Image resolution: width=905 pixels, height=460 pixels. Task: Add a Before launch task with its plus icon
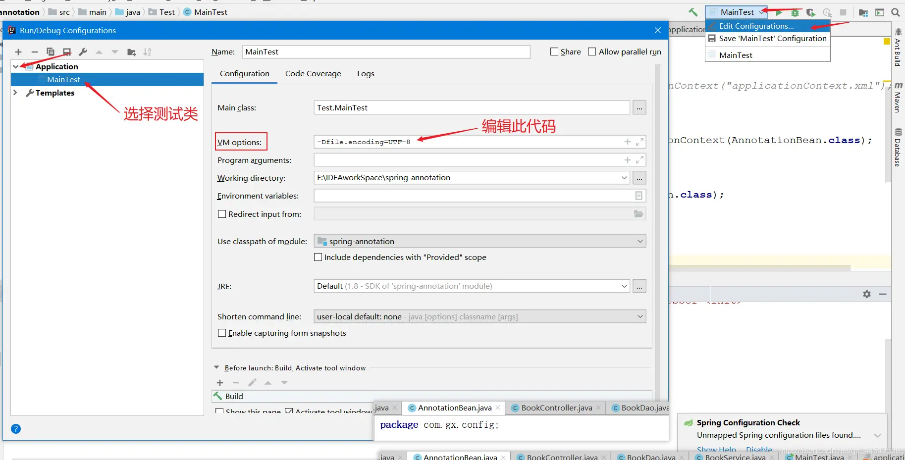click(220, 383)
